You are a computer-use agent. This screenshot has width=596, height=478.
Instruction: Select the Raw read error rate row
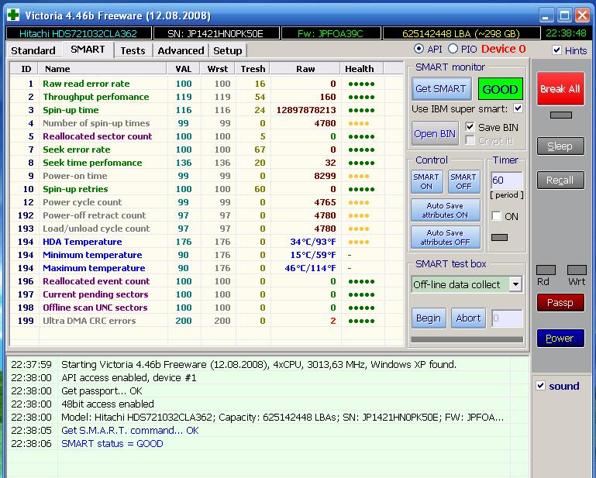[x=206, y=84]
